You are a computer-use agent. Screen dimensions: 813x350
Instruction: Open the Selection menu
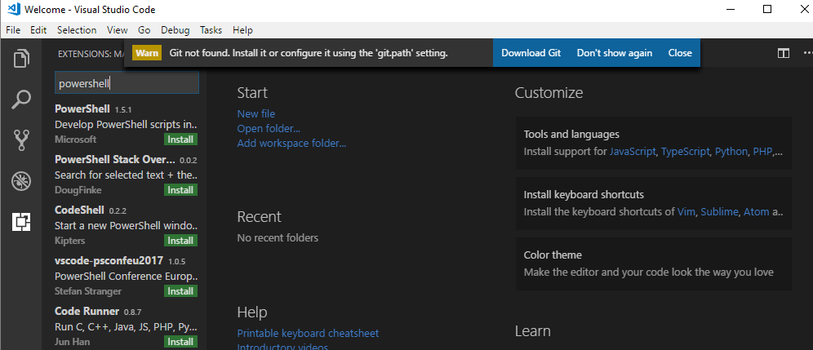click(77, 30)
